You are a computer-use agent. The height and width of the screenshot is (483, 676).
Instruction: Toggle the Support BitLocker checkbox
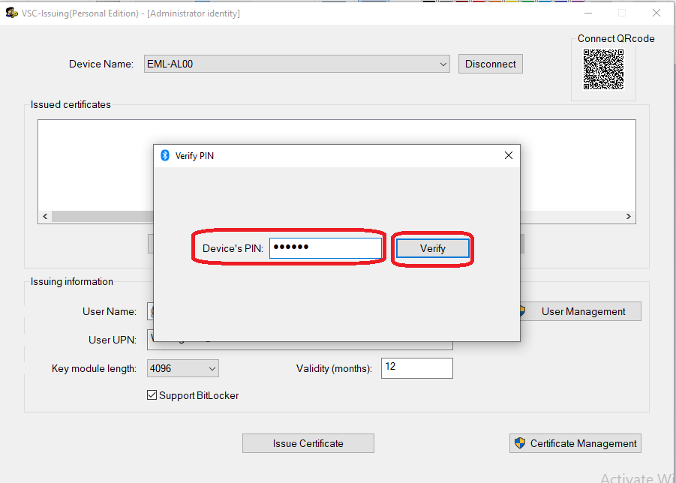(152, 395)
